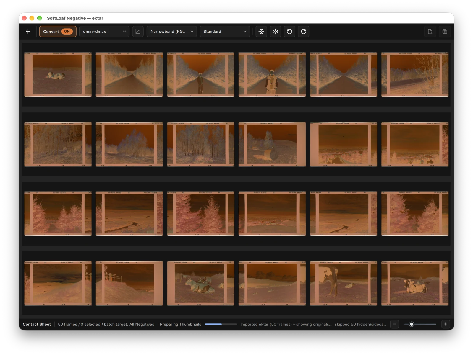
Task: Decrease thumbnail size with the minus button
Action: 394,324
